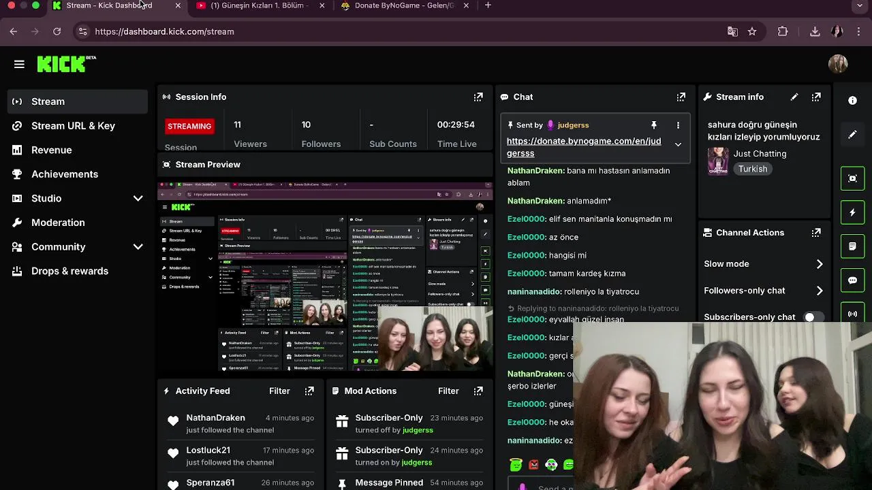Open the hamburger menu next to Kick logo
This screenshot has height=490, width=872.
tap(19, 64)
